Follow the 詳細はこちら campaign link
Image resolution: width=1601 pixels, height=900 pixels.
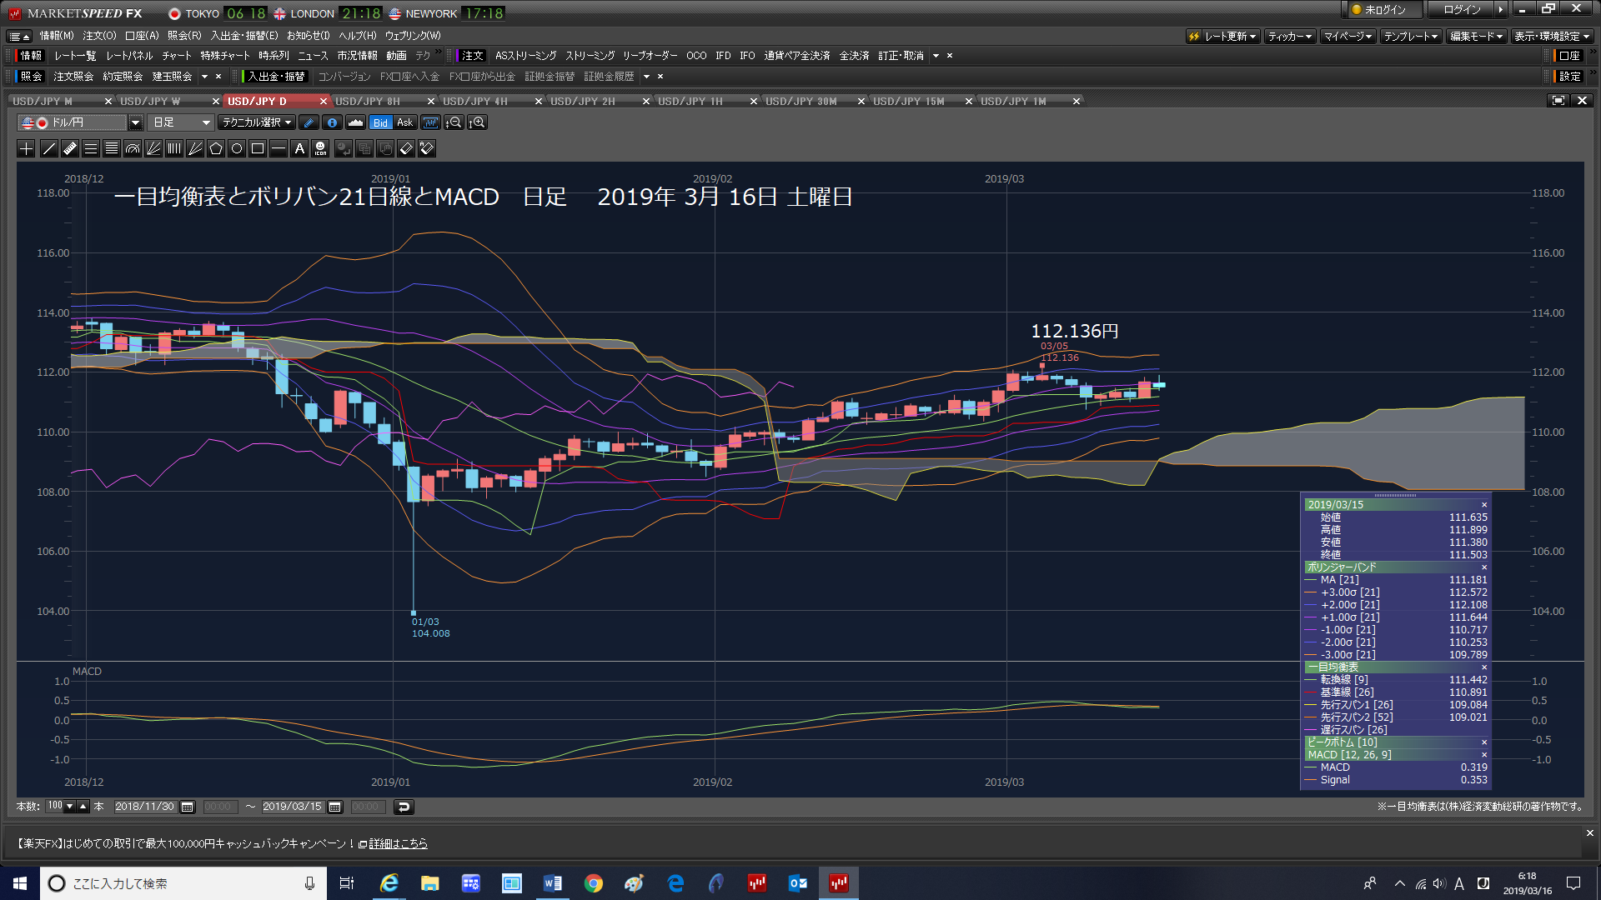(x=399, y=844)
